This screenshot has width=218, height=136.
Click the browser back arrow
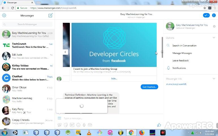click(3, 8)
